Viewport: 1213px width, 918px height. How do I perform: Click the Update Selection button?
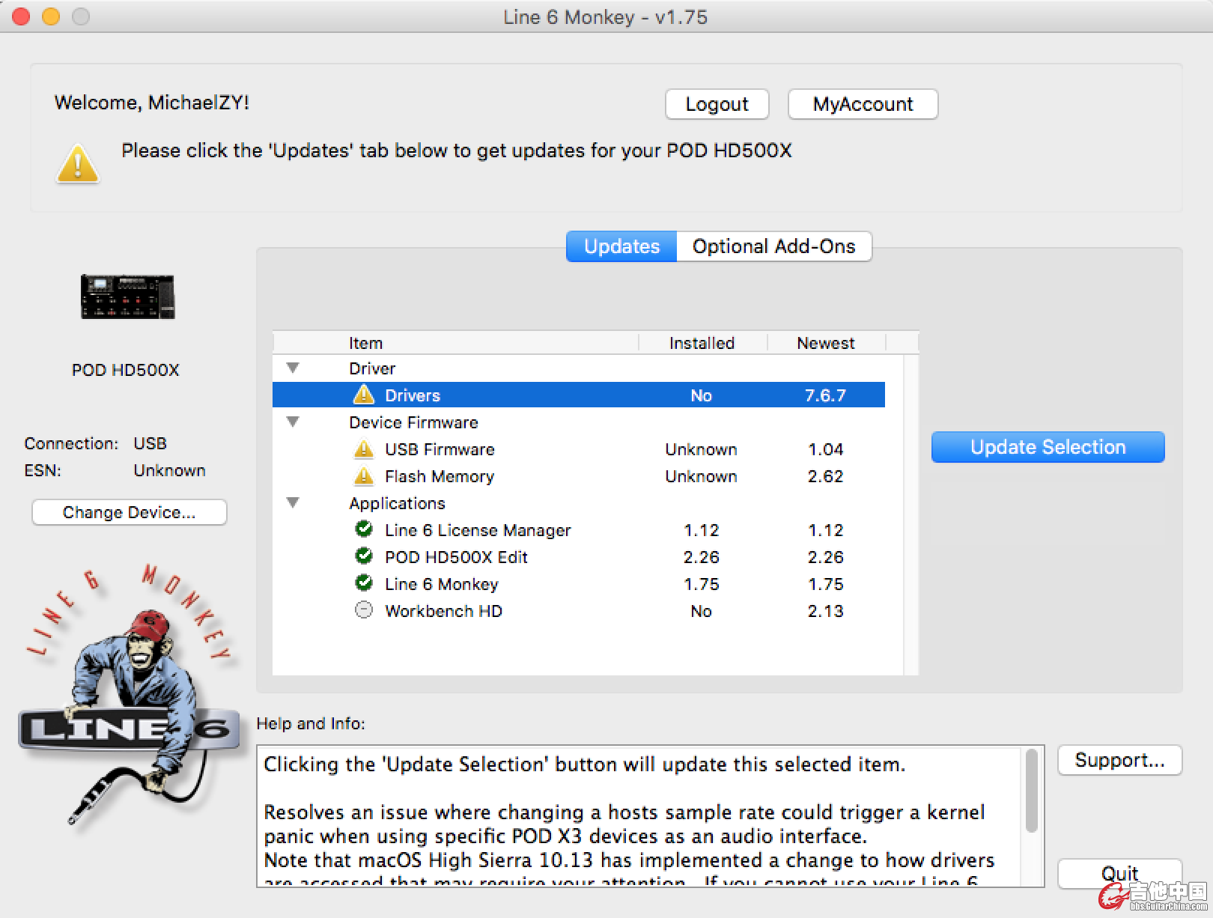point(1048,447)
